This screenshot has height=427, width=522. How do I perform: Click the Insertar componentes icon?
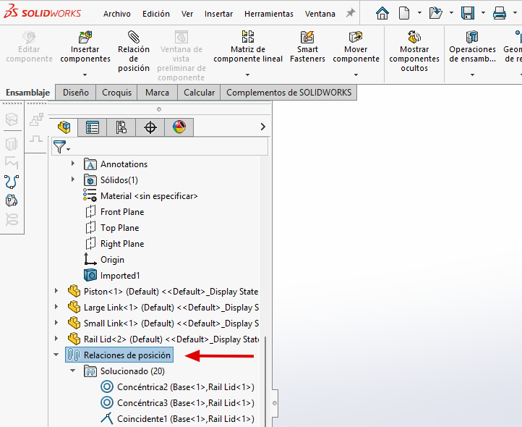click(85, 37)
